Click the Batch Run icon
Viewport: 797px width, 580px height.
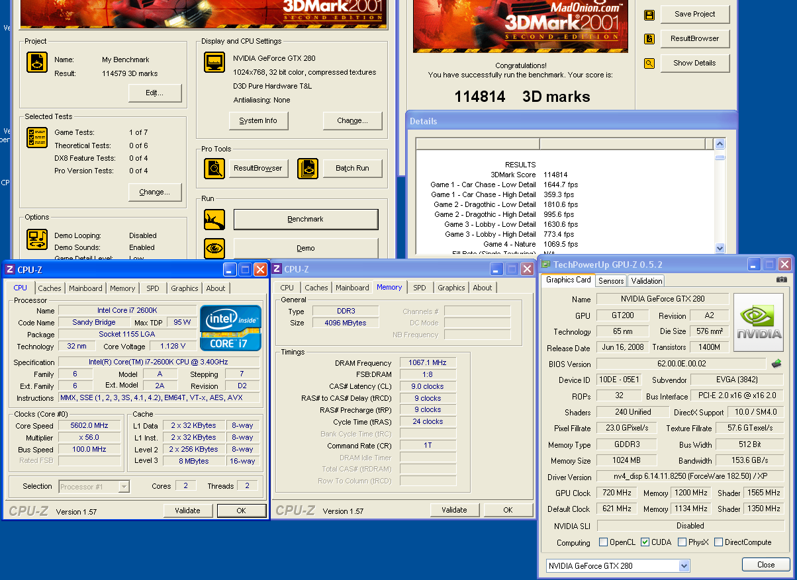click(308, 169)
